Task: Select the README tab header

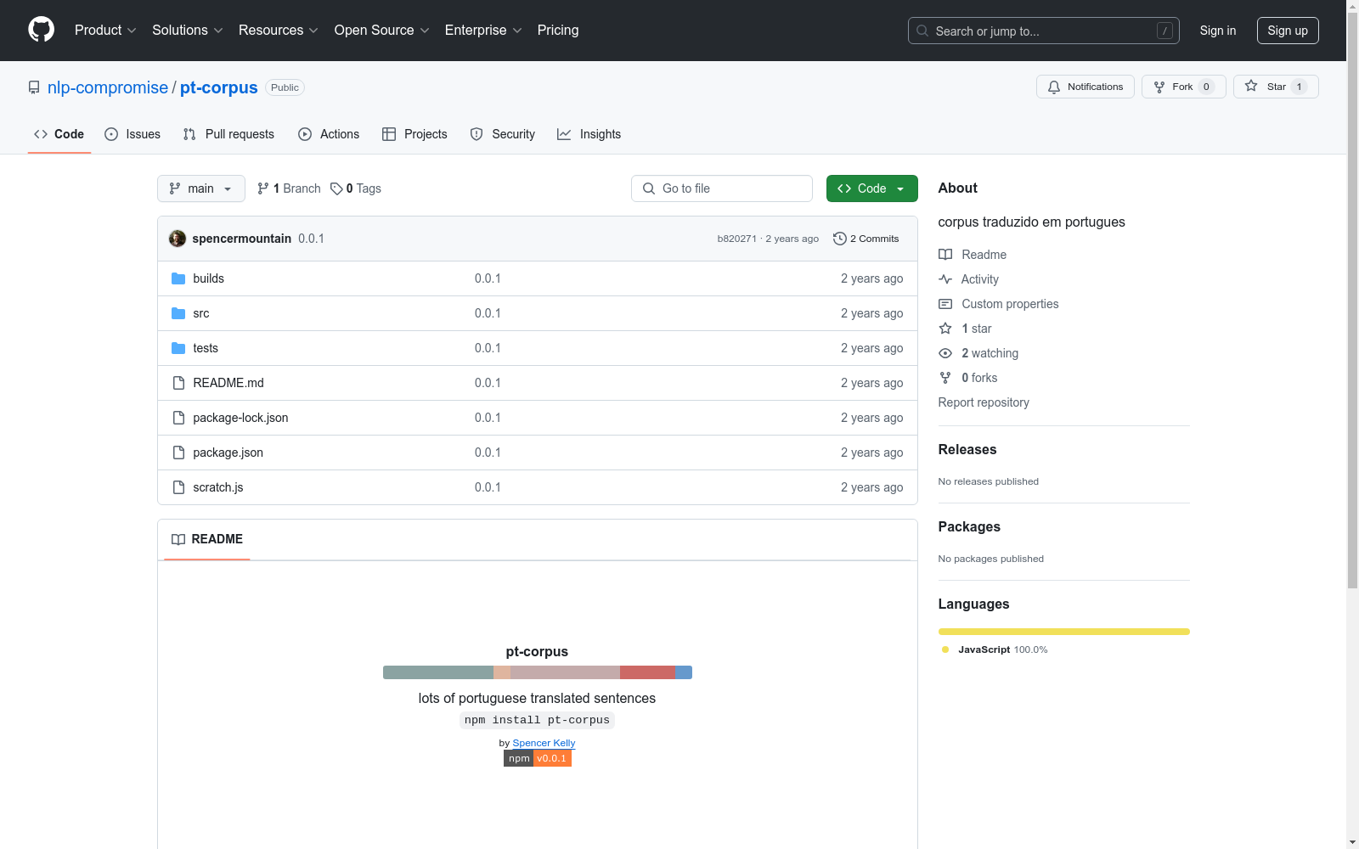Action: tap(207, 539)
